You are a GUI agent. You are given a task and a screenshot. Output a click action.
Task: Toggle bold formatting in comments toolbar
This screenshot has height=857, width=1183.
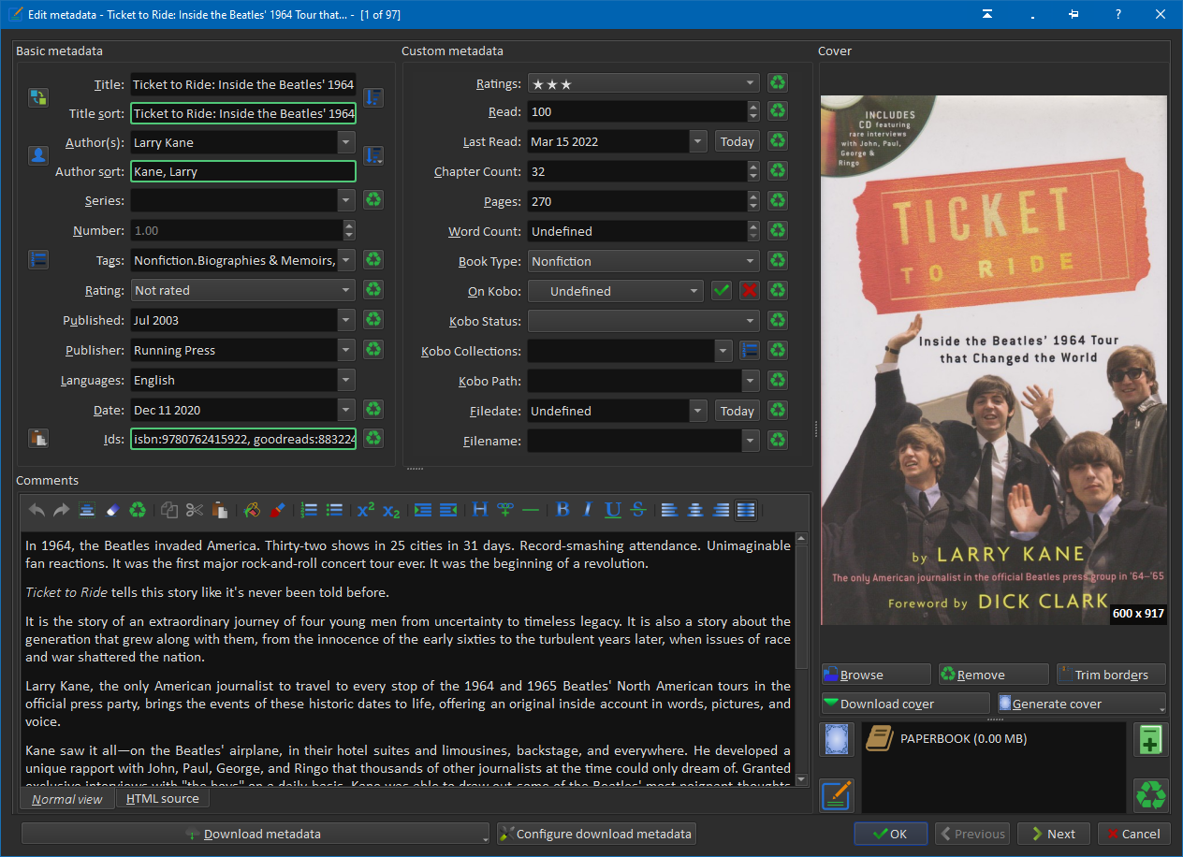pyautogui.click(x=562, y=510)
